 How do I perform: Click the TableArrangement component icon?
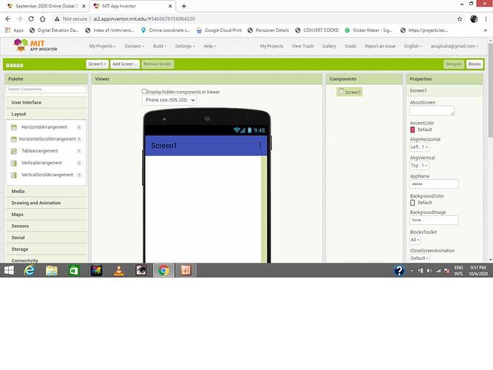[x=14, y=151]
